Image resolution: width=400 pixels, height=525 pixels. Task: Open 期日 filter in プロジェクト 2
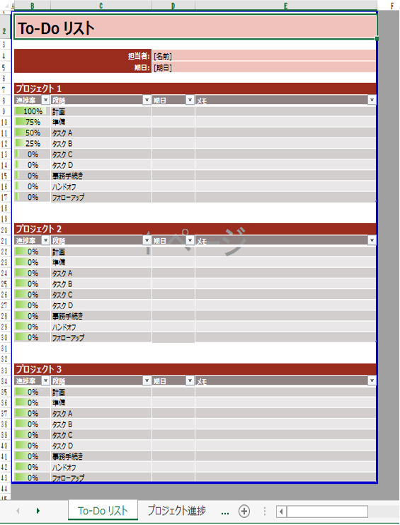(190, 240)
